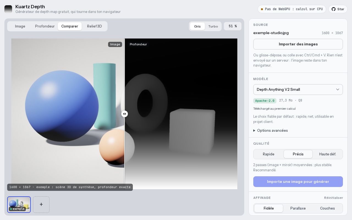
Task: Click the Importer des images button
Action: (298, 44)
